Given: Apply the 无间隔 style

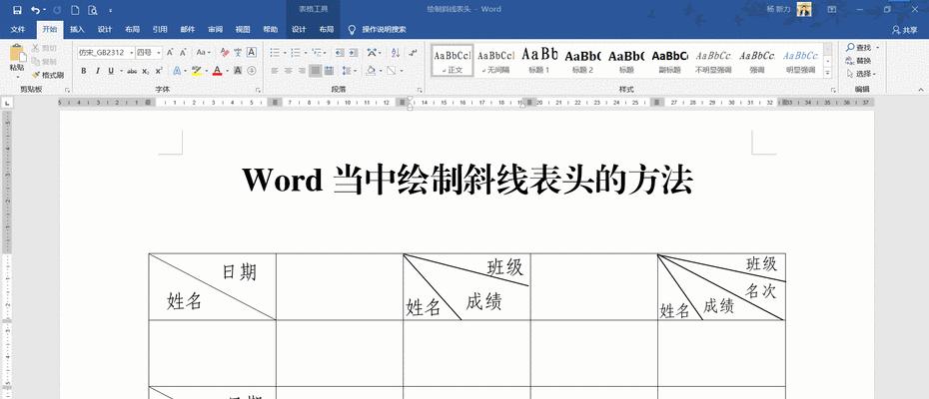Looking at the screenshot, I should pos(495,61).
